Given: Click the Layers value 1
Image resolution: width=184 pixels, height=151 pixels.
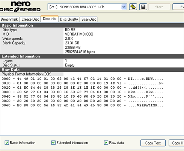Looking at the screenshot, I should point(66,61).
